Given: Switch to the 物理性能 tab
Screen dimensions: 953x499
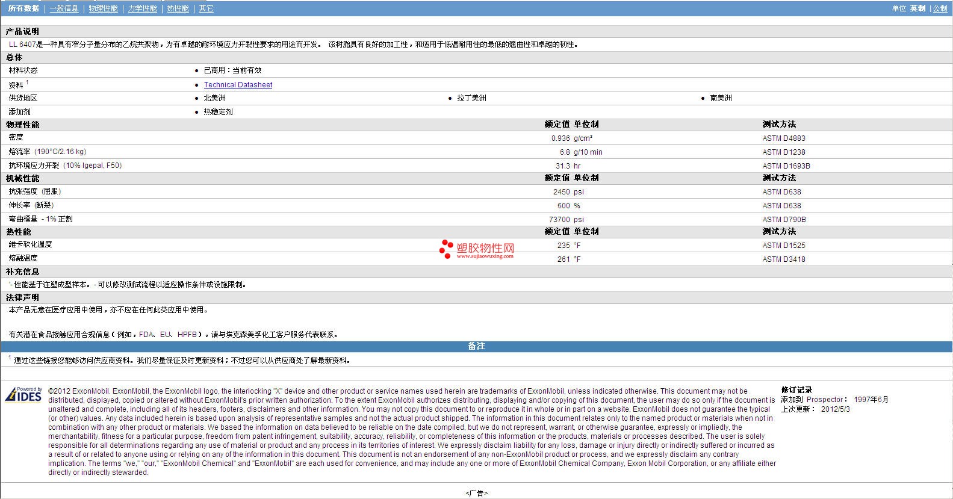Looking at the screenshot, I should (103, 8).
